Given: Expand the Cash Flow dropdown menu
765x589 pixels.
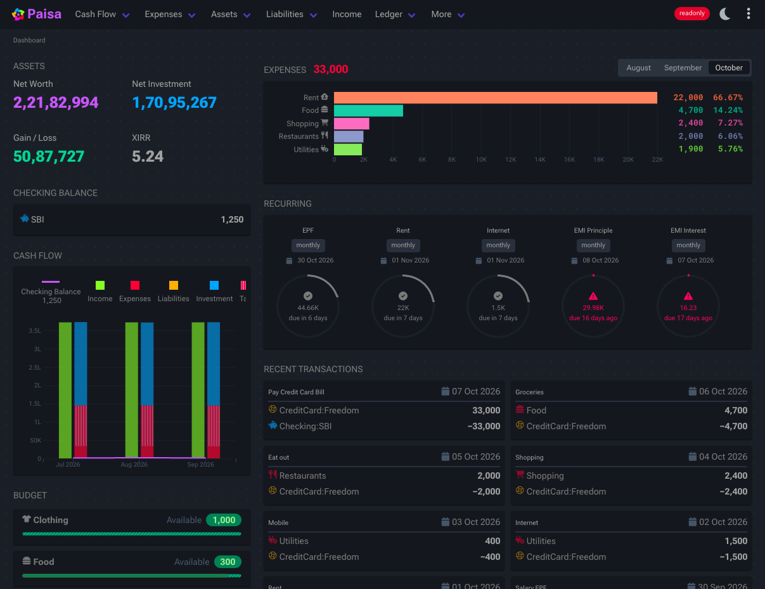Looking at the screenshot, I should (103, 14).
